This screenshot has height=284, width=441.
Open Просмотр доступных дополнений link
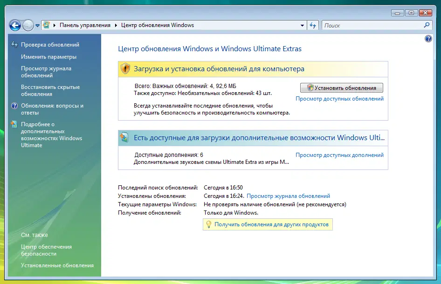click(x=339, y=155)
